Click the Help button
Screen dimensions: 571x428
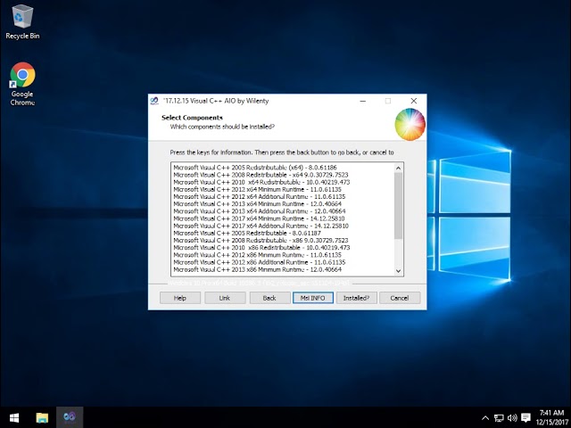(x=180, y=298)
